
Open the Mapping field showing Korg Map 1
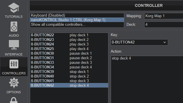[x=163, y=16]
